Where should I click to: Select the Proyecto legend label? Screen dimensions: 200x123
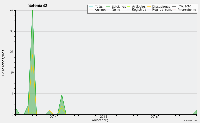(184, 6)
